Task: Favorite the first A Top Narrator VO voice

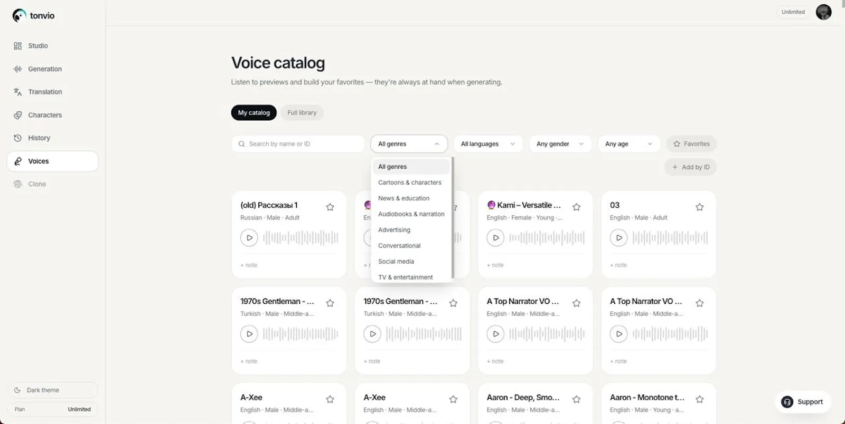Action: pyautogui.click(x=577, y=303)
